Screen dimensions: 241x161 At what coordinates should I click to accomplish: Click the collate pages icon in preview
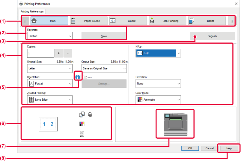[x=82, y=114]
